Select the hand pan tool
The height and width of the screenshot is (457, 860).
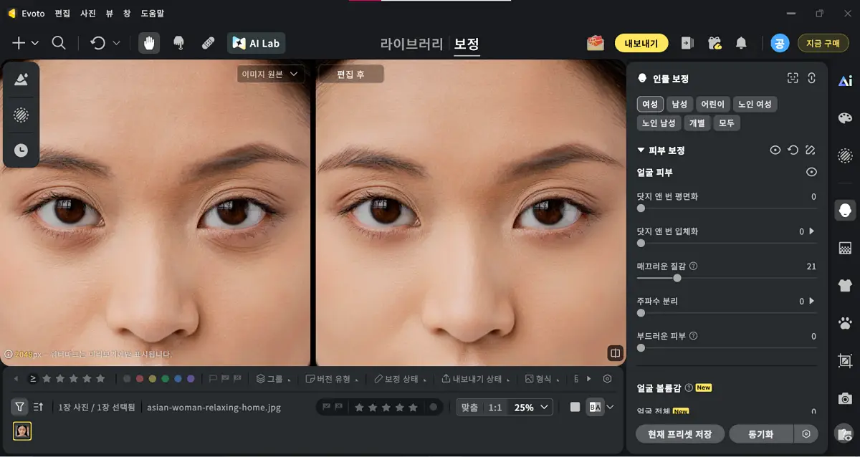click(x=149, y=43)
